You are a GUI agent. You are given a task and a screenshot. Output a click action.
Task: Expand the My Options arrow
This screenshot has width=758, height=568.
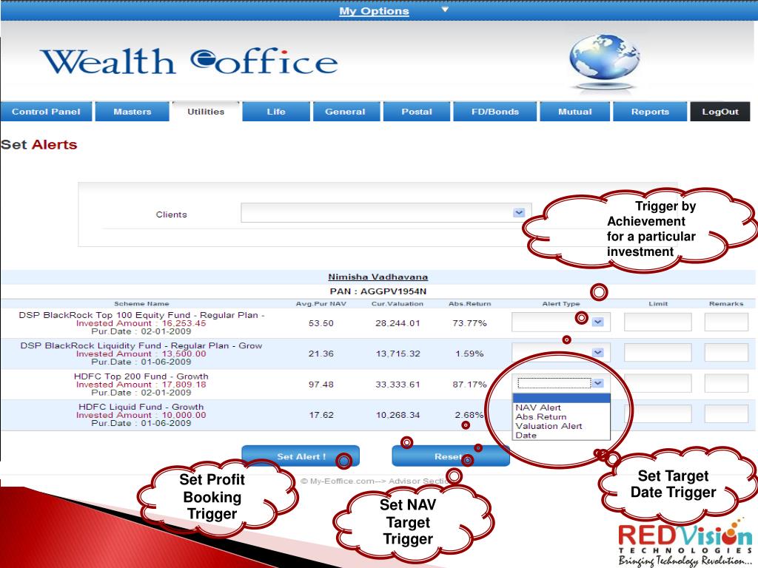click(x=445, y=9)
